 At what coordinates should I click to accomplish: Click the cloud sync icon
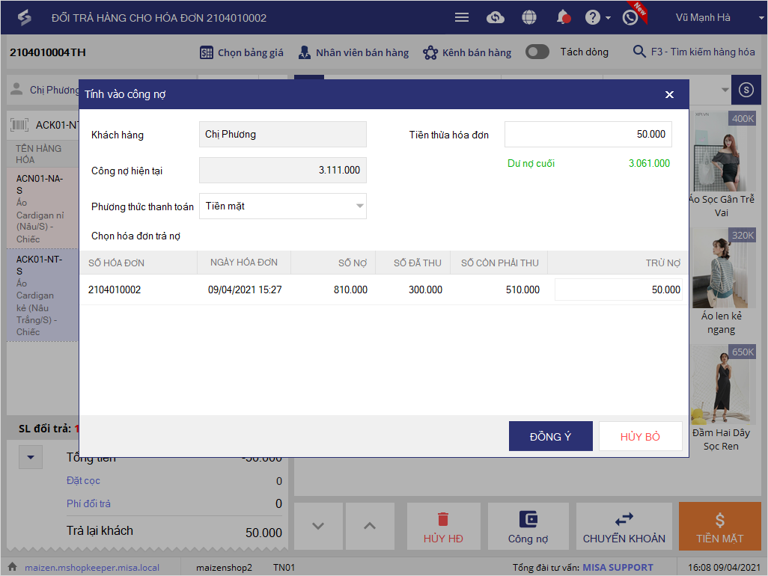click(x=496, y=18)
